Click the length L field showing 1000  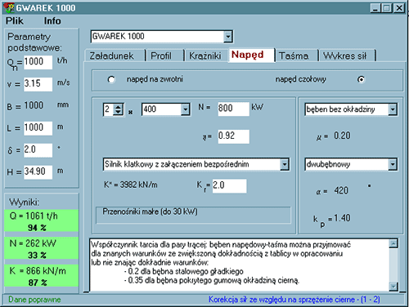click(38, 128)
